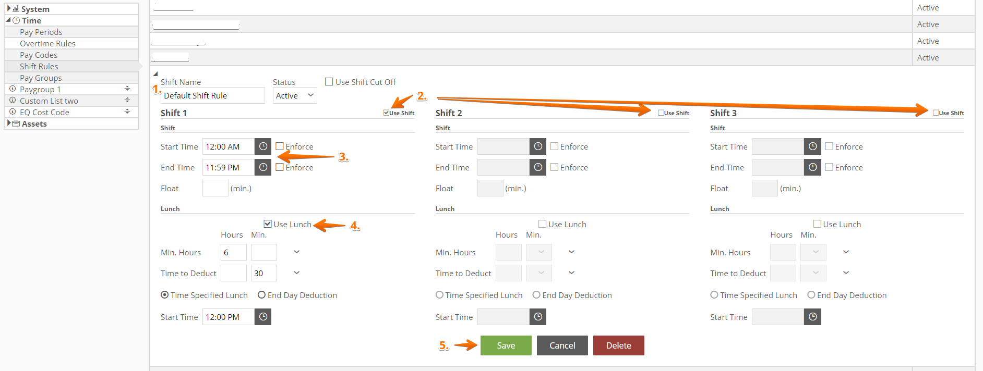
Task: Open the Shift 1 End Time clock picker
Action: [x=263, y=167]
